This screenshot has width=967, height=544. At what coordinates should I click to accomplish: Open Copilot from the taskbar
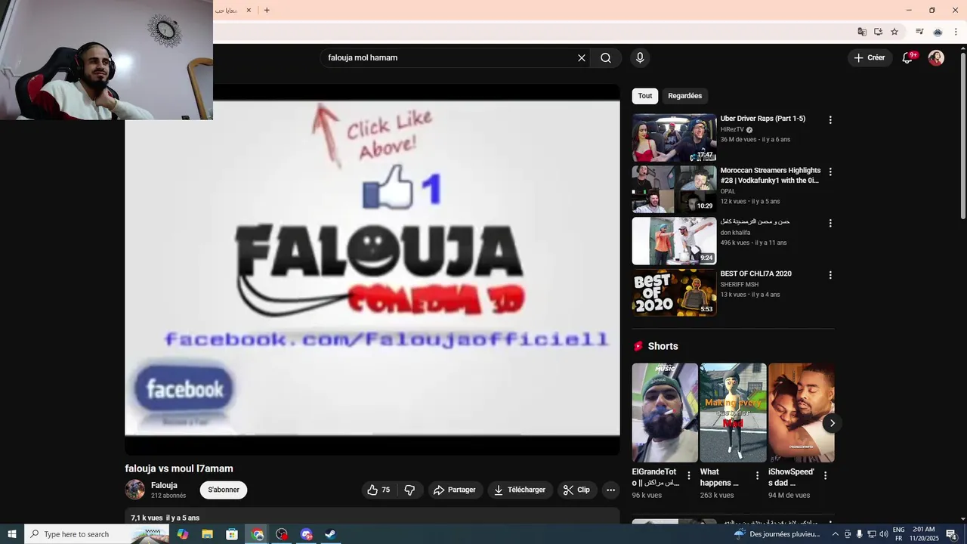pyautogui.click(x=183, y=534)
